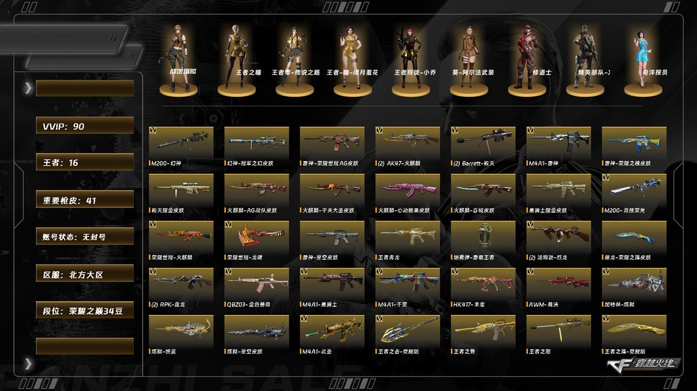
Task: Click the 王者: 16 stat bar
Action: (x=85, y=162)
